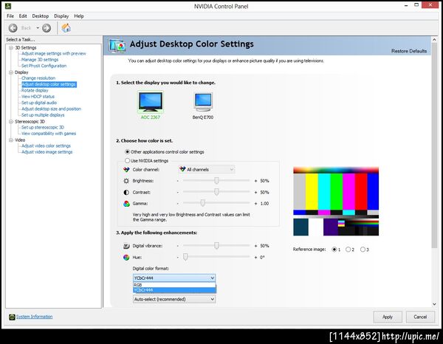The image size is (443, 344).
Task: Open Set PhysX Configuration
Action: (x=44, y=66)
